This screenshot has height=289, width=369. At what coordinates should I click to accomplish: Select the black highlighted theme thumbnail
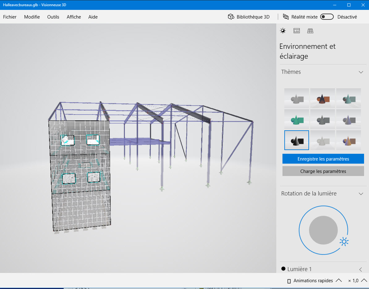[296, 140]
